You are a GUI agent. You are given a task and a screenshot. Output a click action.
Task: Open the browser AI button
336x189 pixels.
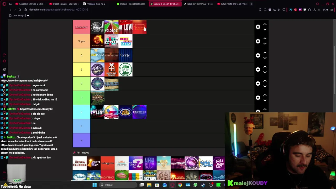[325, 10]
